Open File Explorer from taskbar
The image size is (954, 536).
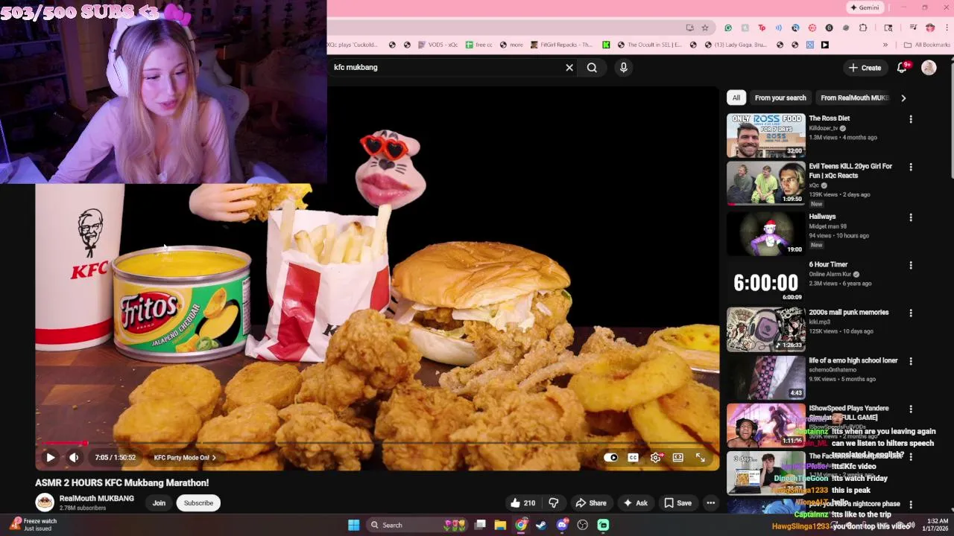click(500, 525)
